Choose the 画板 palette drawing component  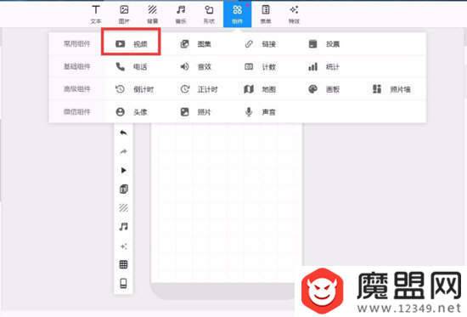pos(324,89)
